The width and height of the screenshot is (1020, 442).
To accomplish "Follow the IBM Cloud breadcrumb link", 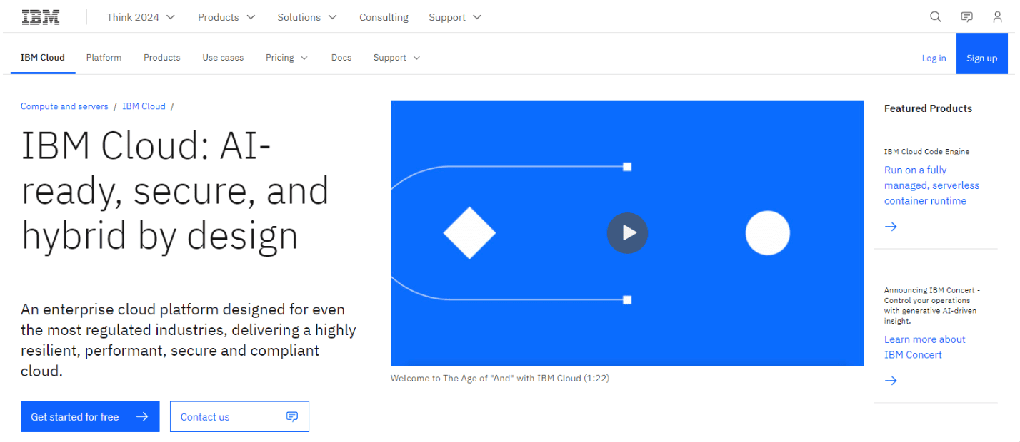I will [144, 106].
